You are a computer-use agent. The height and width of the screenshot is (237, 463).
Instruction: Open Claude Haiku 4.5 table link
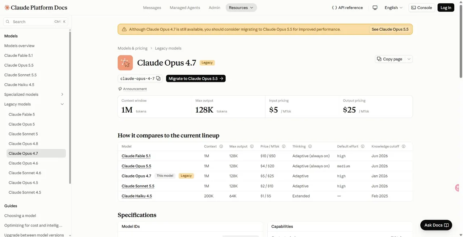[137, 196]
